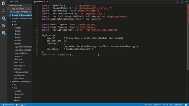
Task: Change encoding via UTF-8 status entry
Action: 166,105
